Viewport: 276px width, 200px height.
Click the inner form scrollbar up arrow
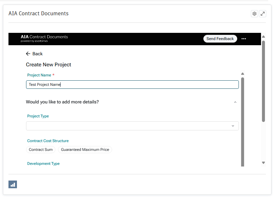coord(242,74)
